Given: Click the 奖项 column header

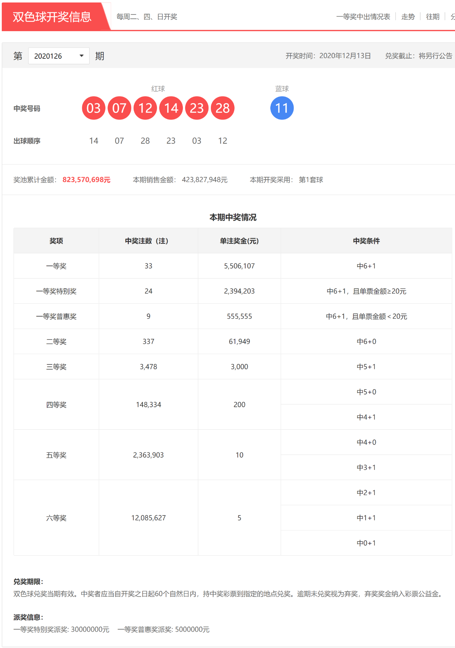Looking at the screenshot, I should tap(56, 241).
